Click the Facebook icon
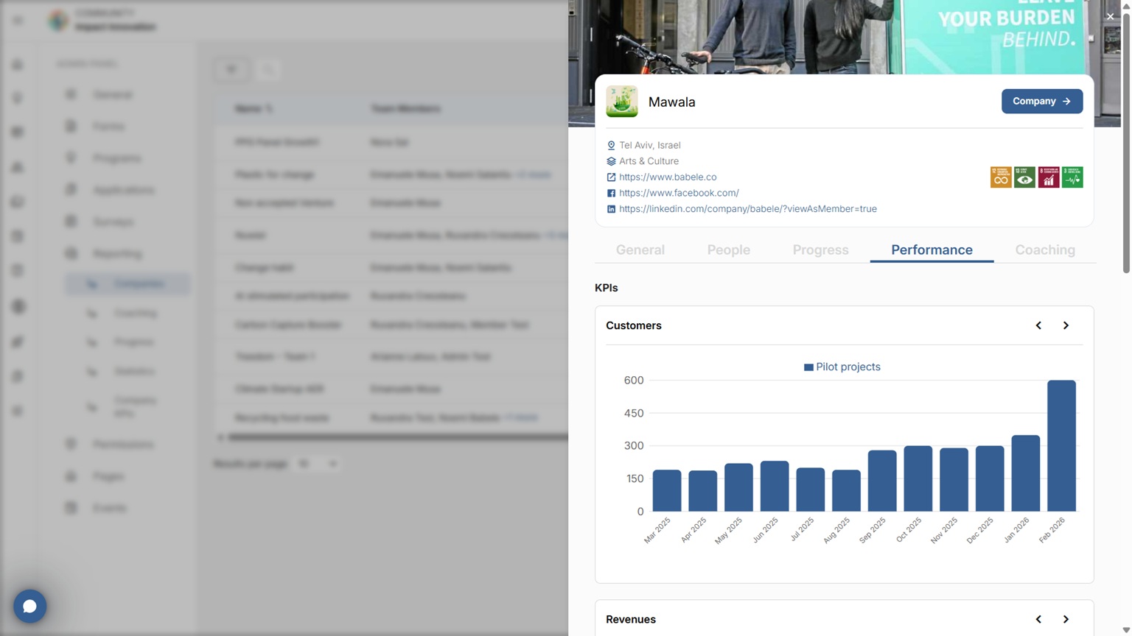The width and height of the screenshot is (1132, 636). tap(611, 194)
